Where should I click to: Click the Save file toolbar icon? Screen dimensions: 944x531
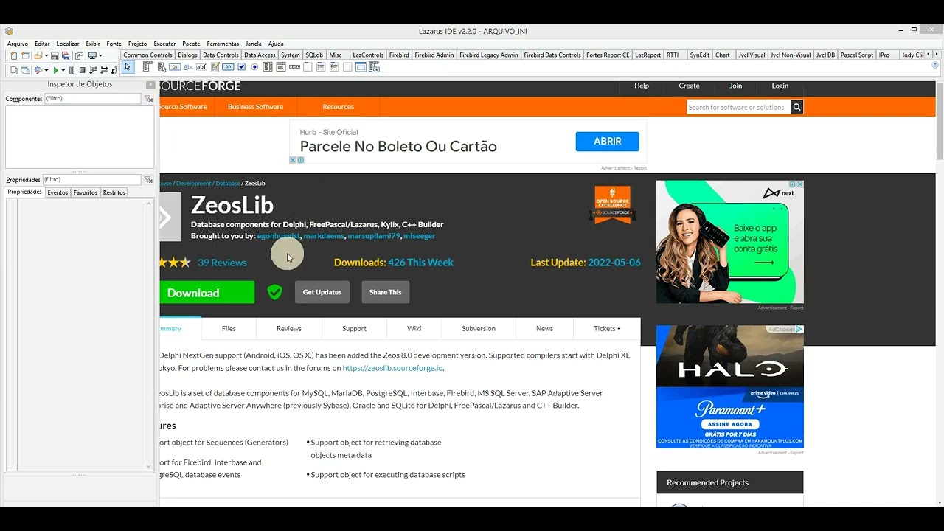point(55,56)
